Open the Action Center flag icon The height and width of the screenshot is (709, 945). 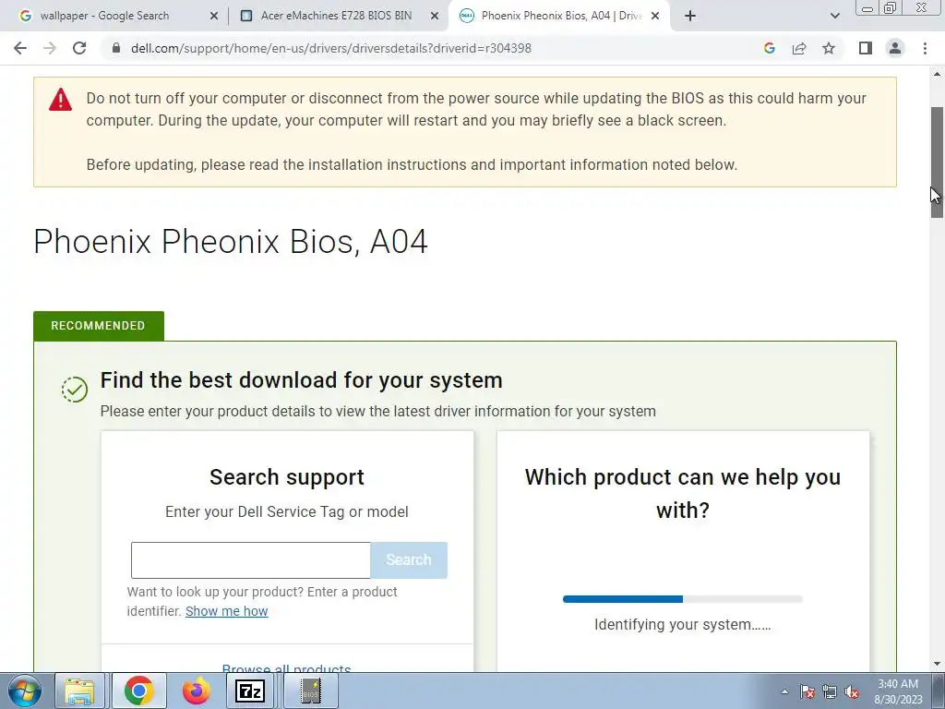pos(807,692)
